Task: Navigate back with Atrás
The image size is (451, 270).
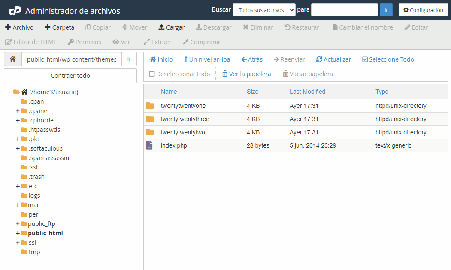Action: 251,59
